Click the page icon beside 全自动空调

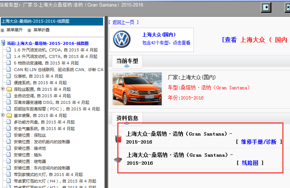[x=8, y=95]
